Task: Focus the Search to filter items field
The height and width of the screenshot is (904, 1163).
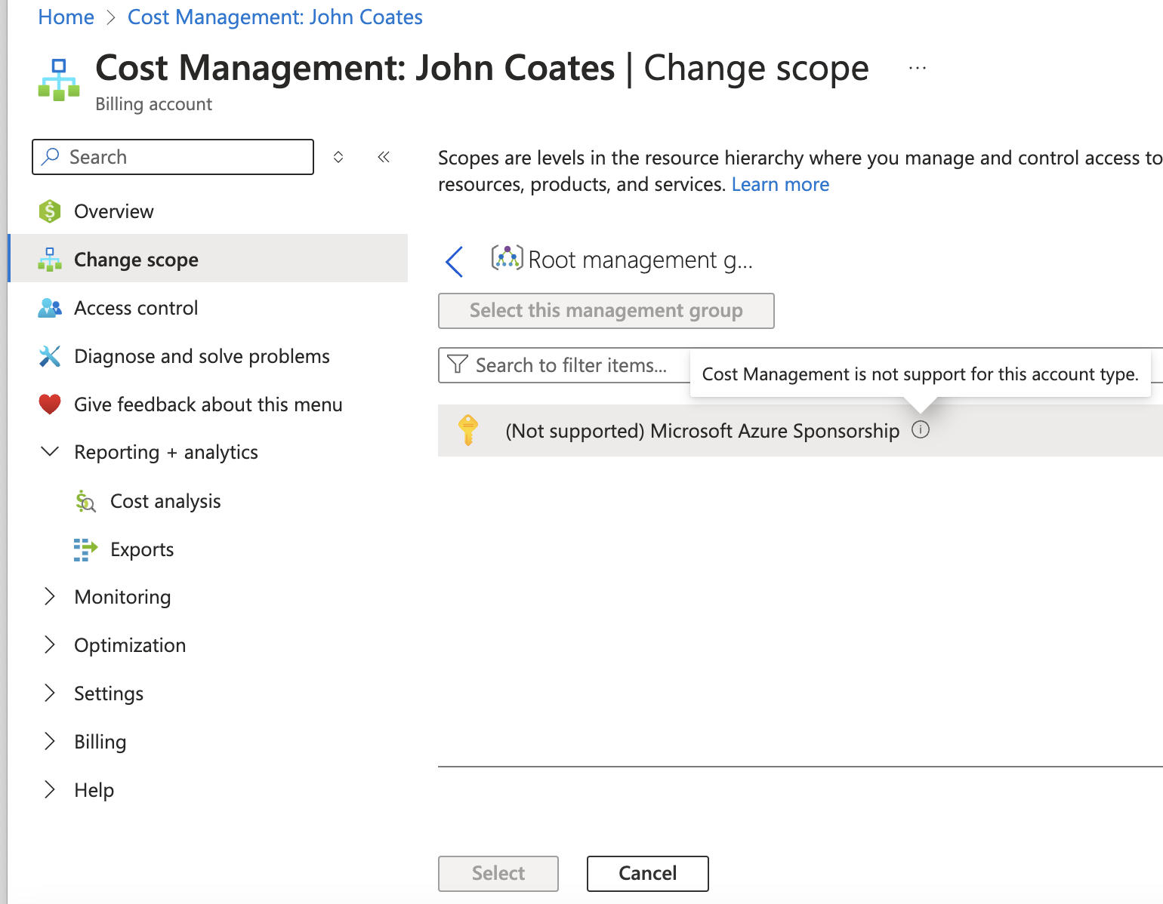Action: (x=564, y=365)
